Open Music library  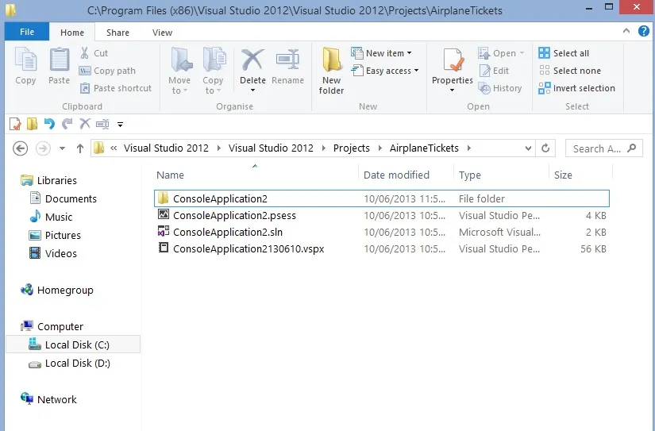(x=51, y=217)
